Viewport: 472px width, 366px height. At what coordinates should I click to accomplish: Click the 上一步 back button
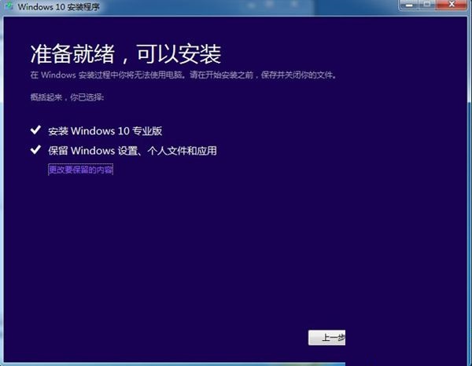click(327, 338)
